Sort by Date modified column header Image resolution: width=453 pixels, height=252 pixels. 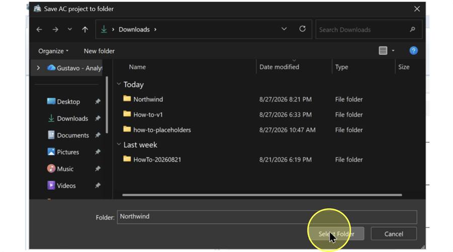[x=279, y=67]
